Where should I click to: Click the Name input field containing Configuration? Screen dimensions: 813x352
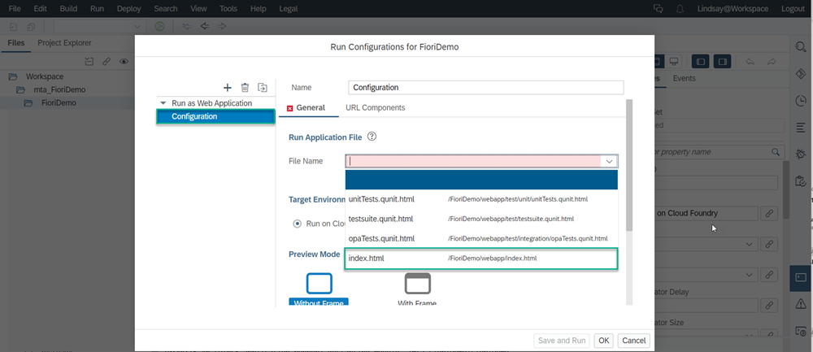pos(486,88)
